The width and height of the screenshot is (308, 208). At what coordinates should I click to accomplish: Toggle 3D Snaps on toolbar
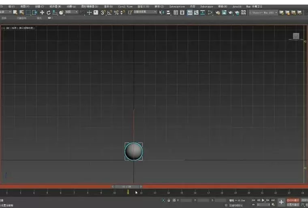pos(103,13)
